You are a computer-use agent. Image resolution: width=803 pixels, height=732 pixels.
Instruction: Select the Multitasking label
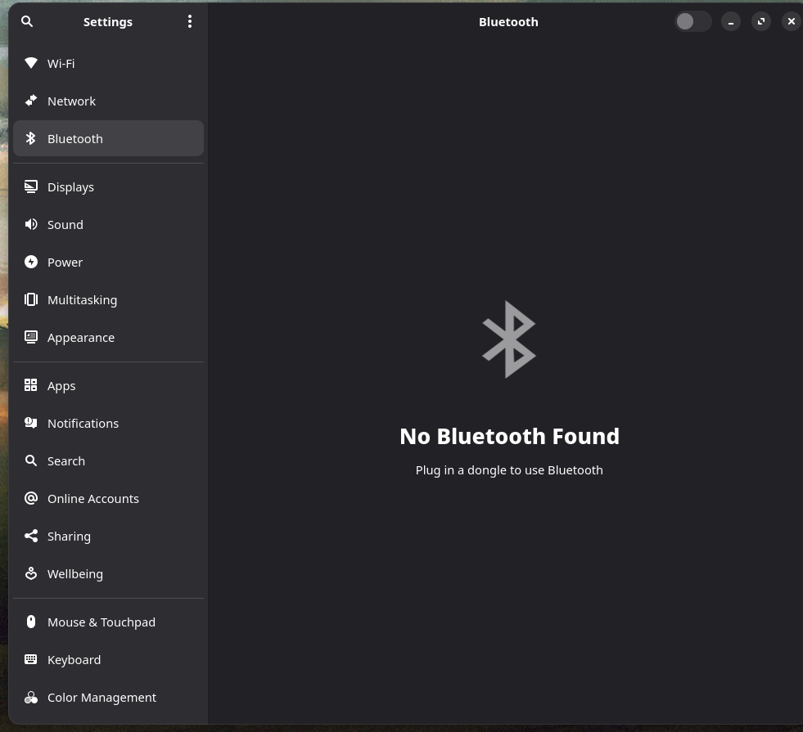click(83, 300)
